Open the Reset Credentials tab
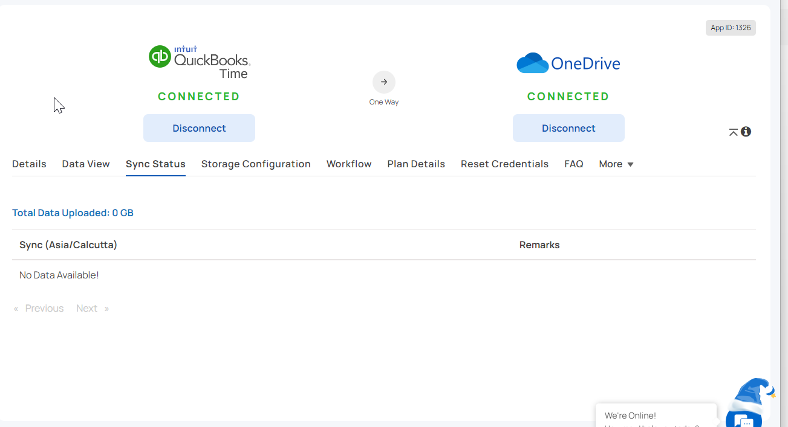 (x=504, y=164)
